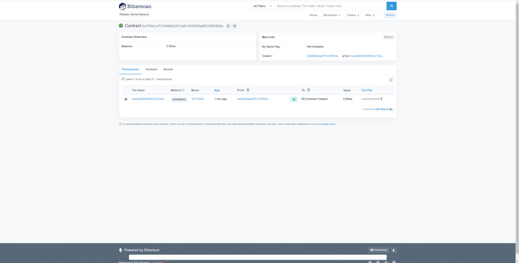Click the contract icon beside Contract Creation

pyautogui.click(x=303, y=99)
